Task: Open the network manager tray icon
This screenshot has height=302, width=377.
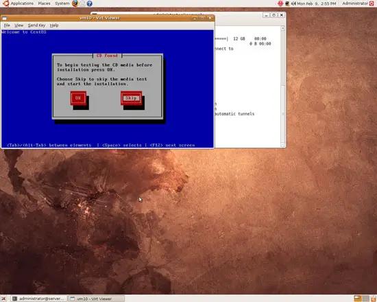Action: [x=287, y=3]
